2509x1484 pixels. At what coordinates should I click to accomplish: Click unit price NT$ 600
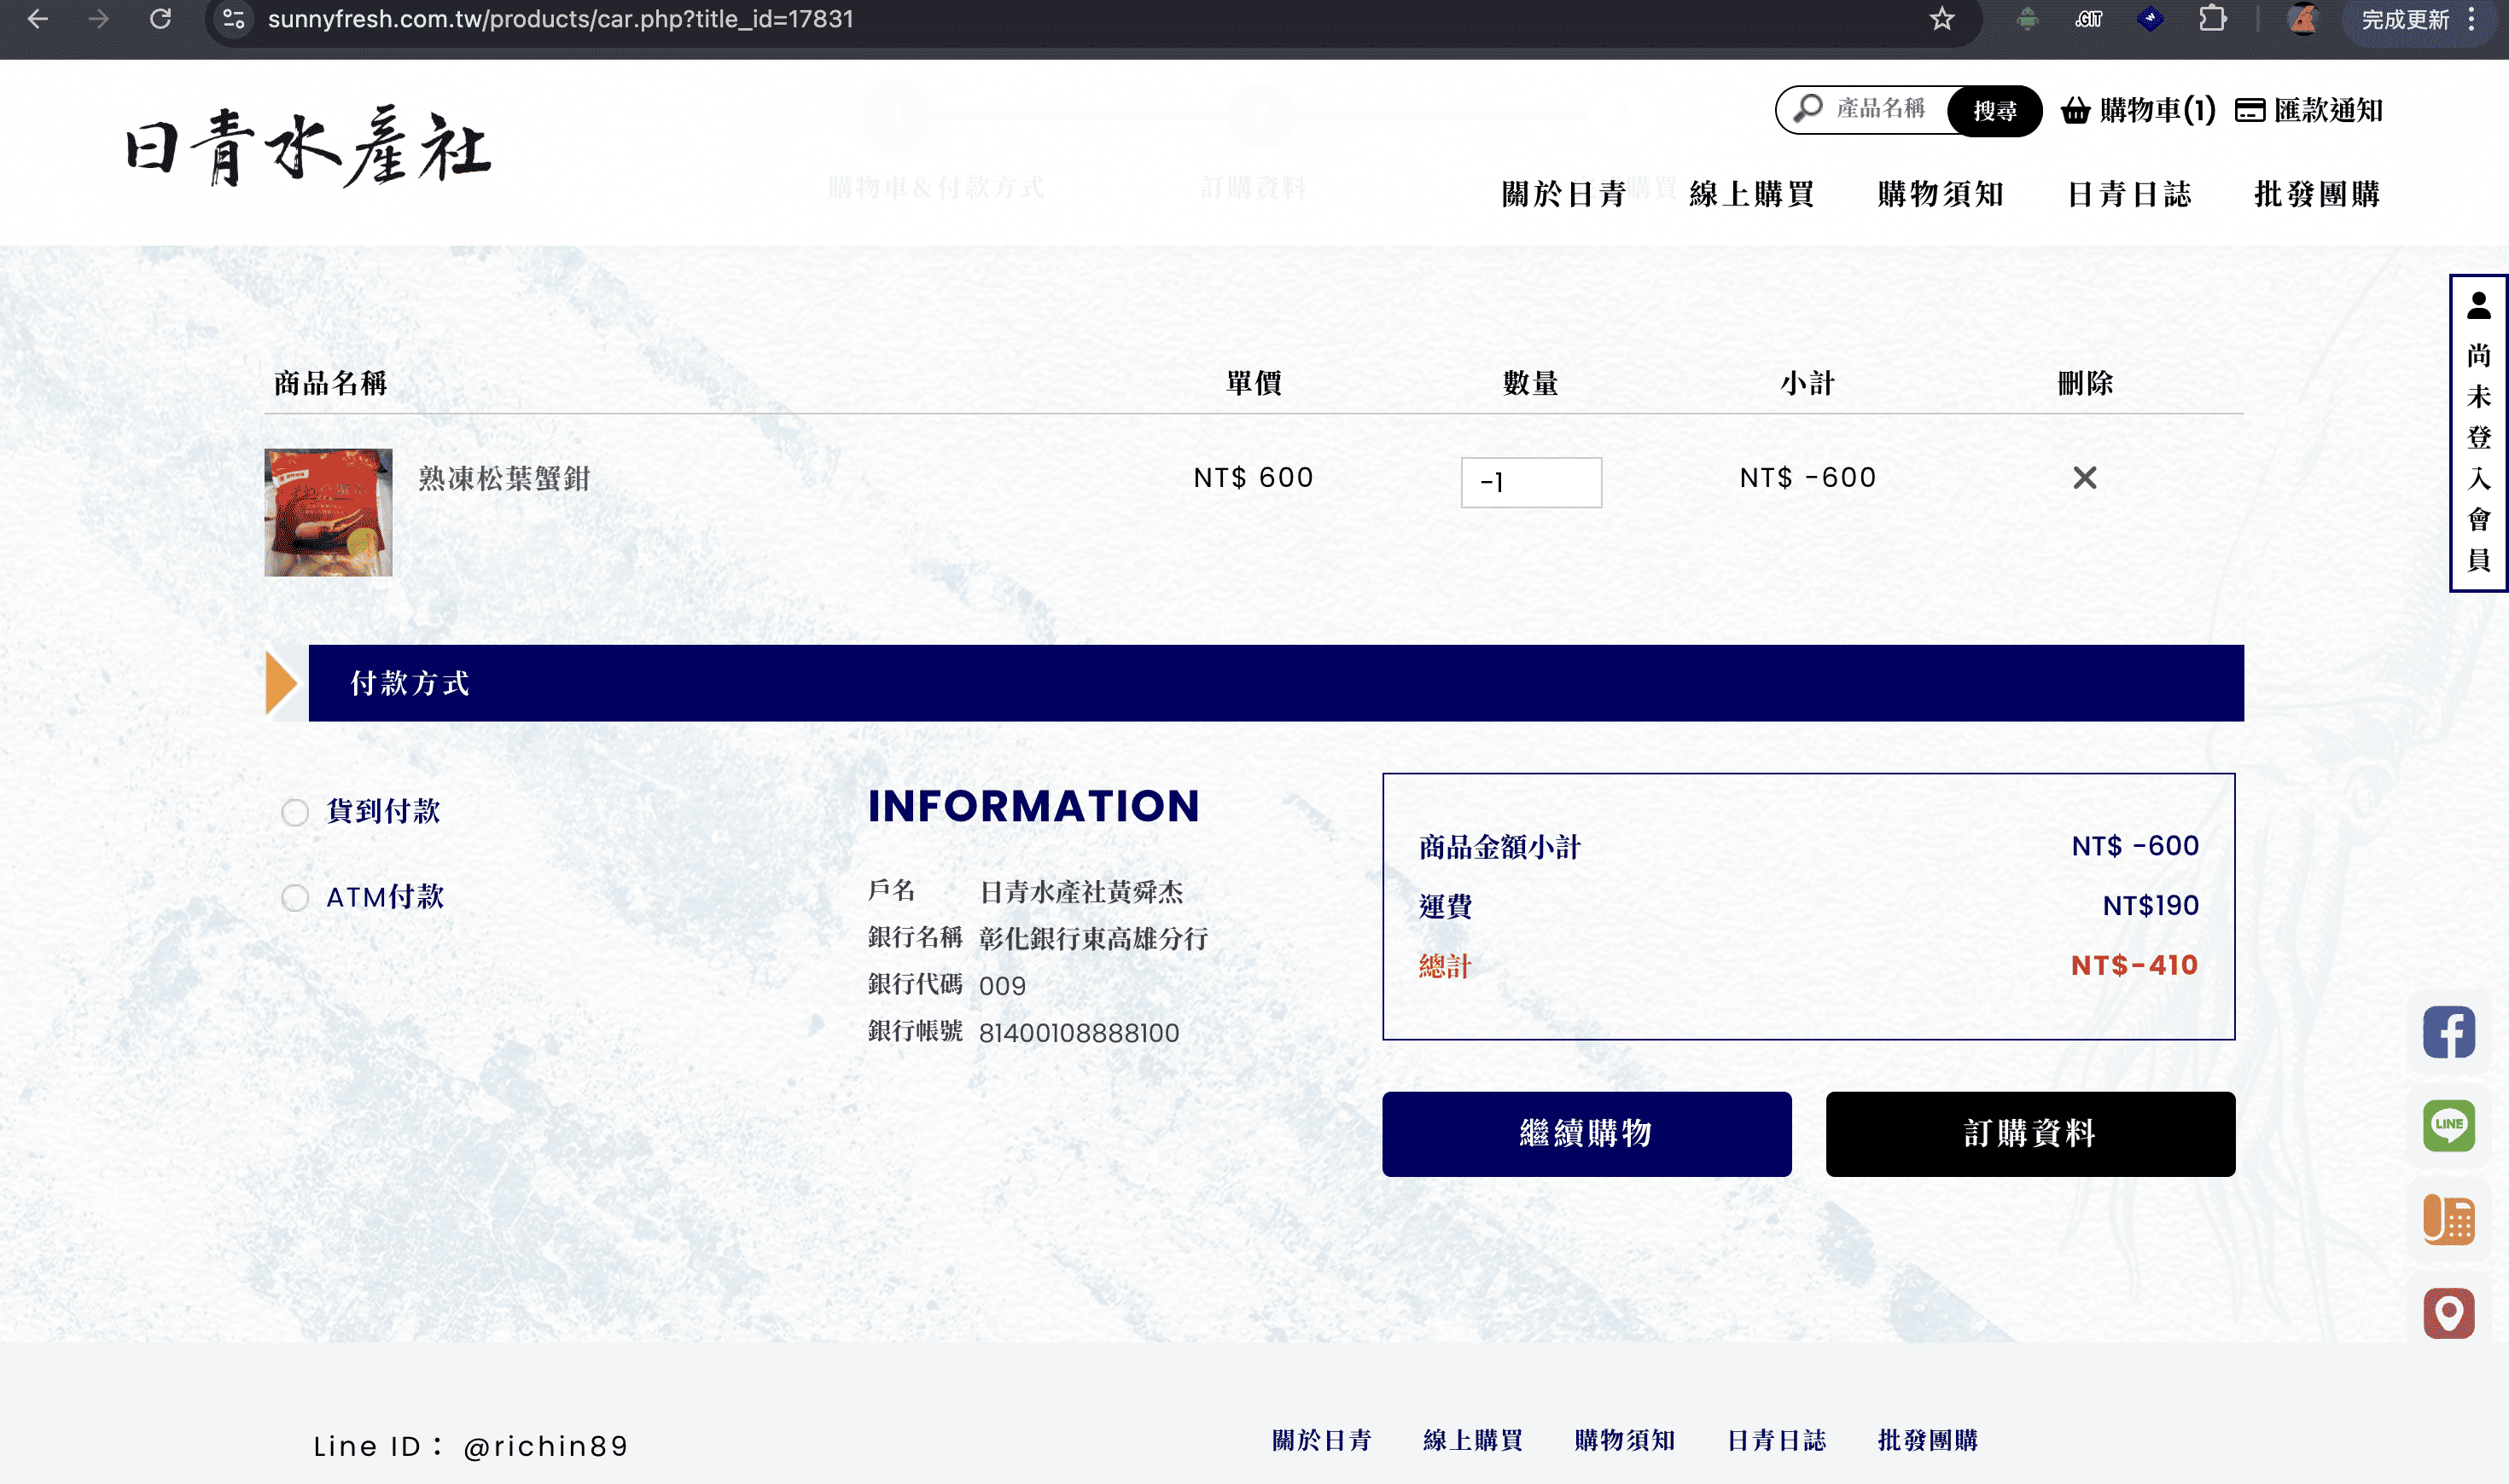(x=1254, y=478)
